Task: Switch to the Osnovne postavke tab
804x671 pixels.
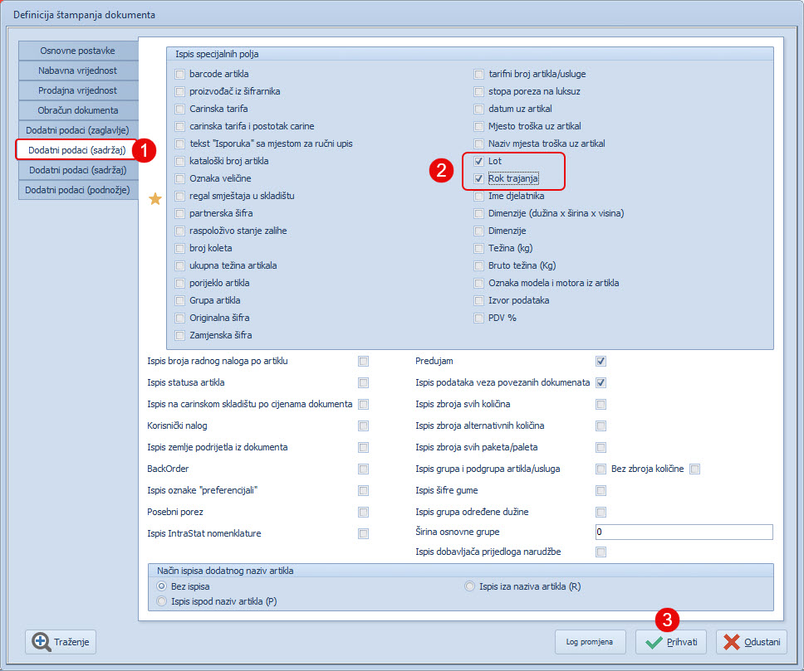Action: coord(78,51)
